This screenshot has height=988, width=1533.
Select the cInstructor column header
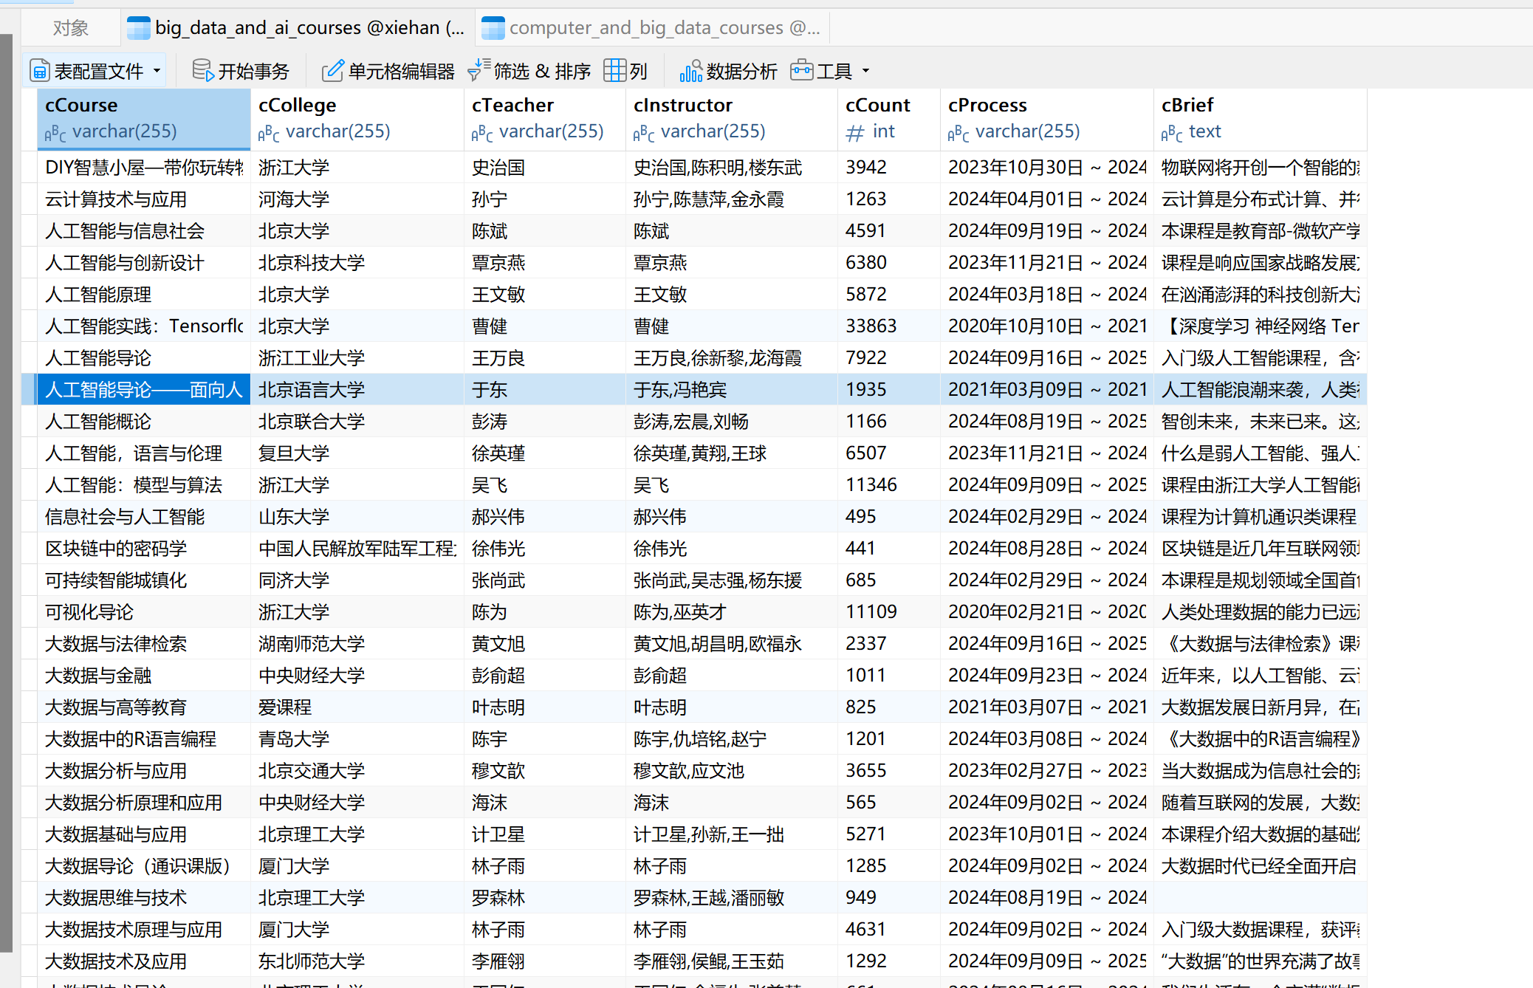pos(732,118)
